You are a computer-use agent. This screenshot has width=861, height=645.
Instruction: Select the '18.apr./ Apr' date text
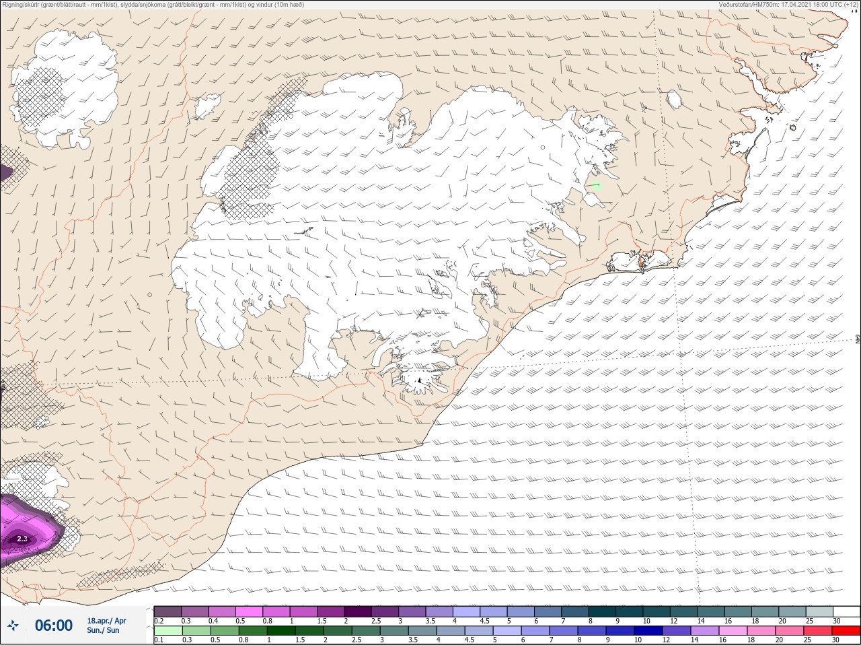pyautogui.click(x=106, y=621)
